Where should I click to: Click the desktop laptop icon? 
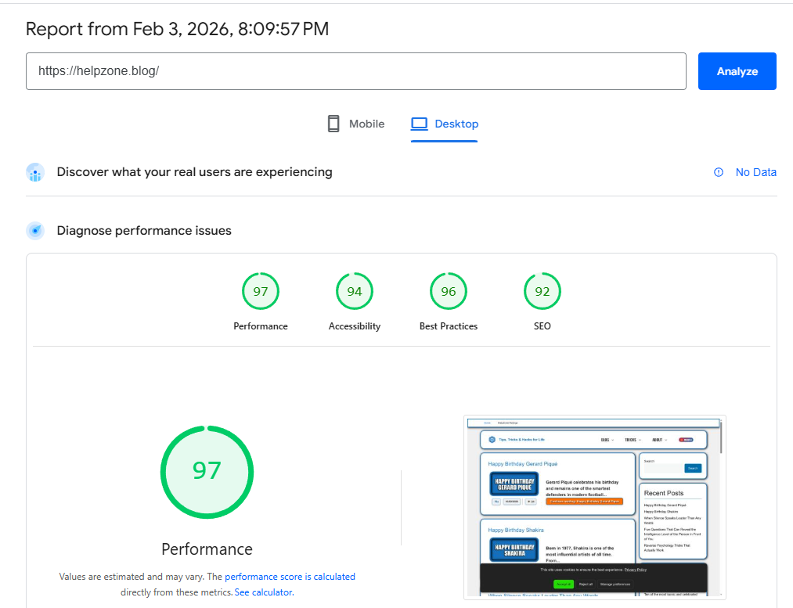[x=420, y=124]
